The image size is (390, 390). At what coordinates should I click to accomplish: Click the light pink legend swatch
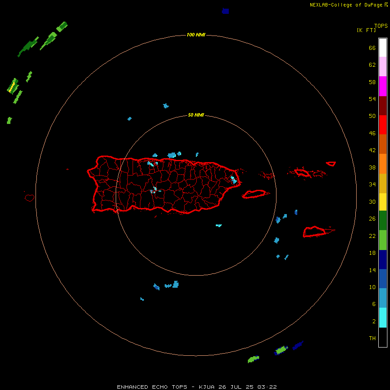pos(383,67)
